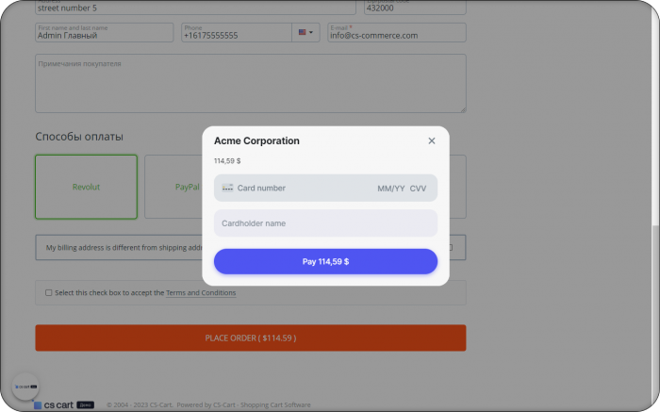Close the Acme Corporation payment dialog
Screen dimensions: 660x412
pos(432,141)
